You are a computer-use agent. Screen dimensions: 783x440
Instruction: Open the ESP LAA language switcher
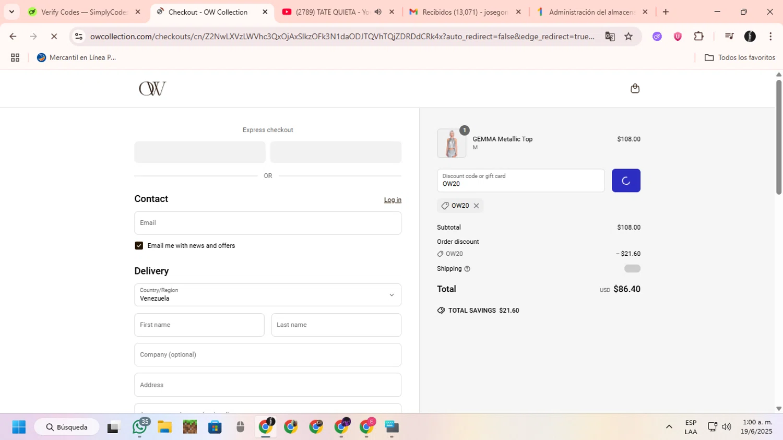pyautogui.click(x=691, y=427)
